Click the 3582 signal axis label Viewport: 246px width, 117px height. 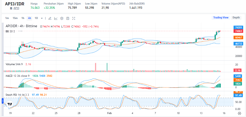click(x=238, y=80)
